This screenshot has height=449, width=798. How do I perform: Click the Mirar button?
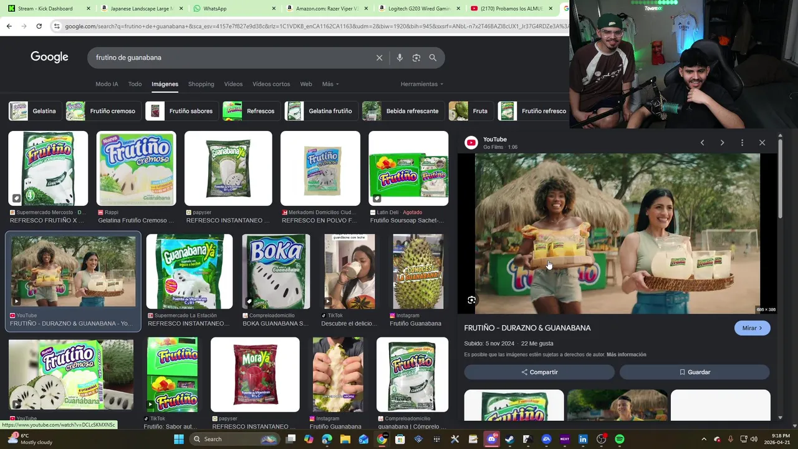point(752,328)
